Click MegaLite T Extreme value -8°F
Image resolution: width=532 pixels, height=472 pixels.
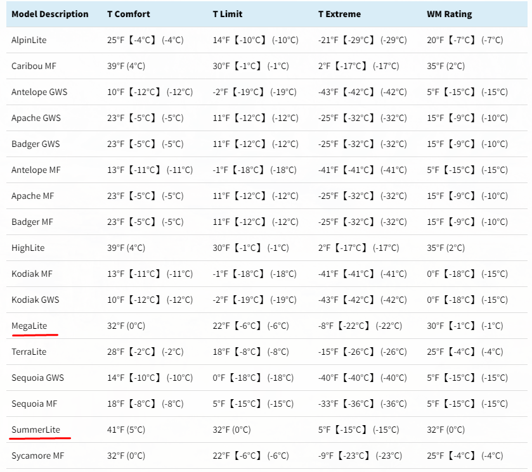coord(326,326)
